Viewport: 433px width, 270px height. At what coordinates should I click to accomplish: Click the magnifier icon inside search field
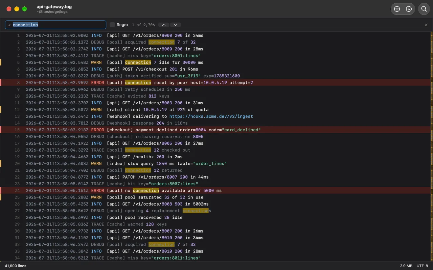(x=9, y=25)
